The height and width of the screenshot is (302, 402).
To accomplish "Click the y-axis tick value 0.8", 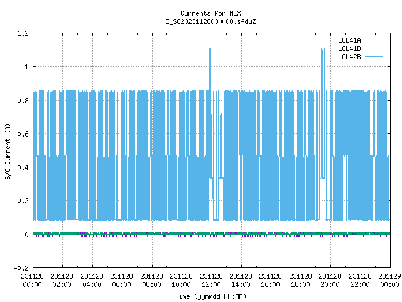I will pyautogui.click(x=23, y=101).
